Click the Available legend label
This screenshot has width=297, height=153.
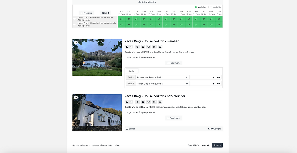click(x=202, y=7)
